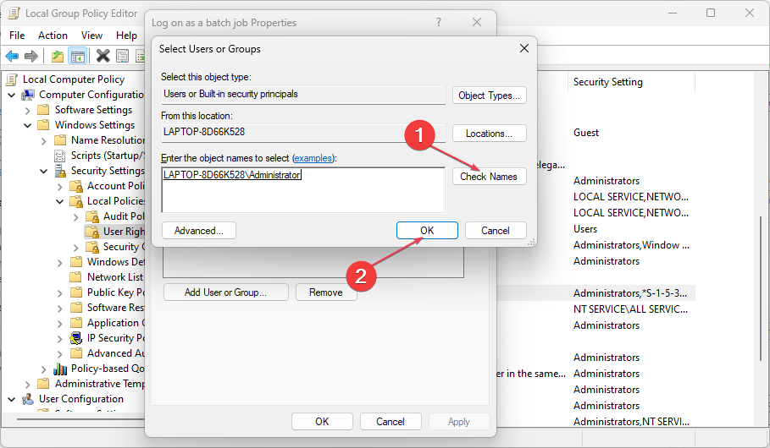Viewport: 770px width, 448px height.
Task: Click the Check Names button
Action: (x=489, y=177)
